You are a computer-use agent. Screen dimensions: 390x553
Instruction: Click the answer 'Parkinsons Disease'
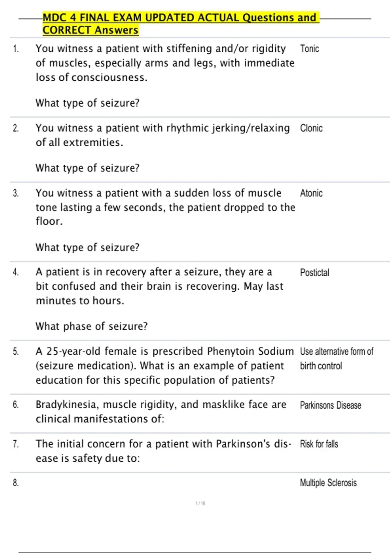pyautogui.click(x=330, y=405)
